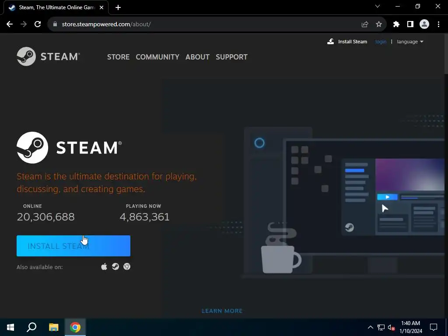Open Windows taskbar search
Viewport: 448px width, 336px height.
point(31,327)
